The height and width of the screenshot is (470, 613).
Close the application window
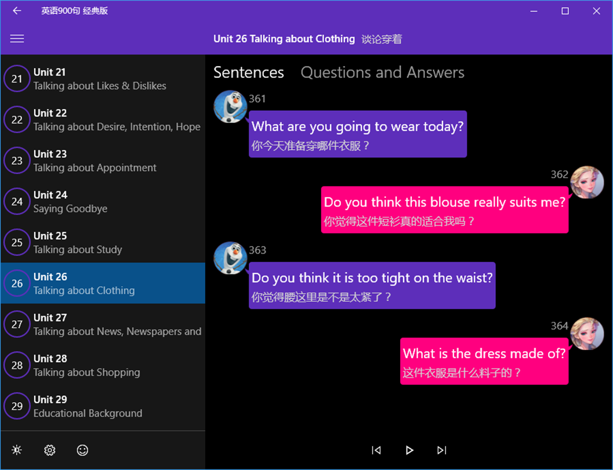coord(596,11)
